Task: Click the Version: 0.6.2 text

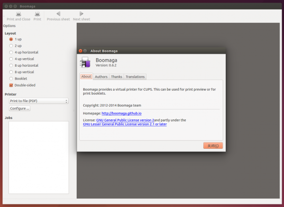Action: pos(106,65)
